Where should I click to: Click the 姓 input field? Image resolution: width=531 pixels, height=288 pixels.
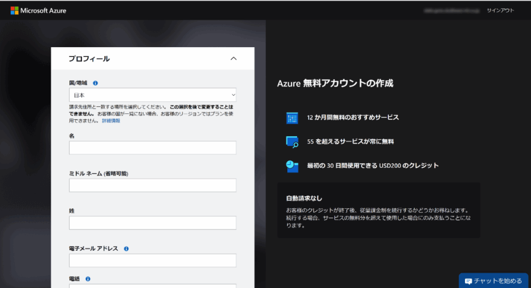pyautogui.click(x=152, y=223)
